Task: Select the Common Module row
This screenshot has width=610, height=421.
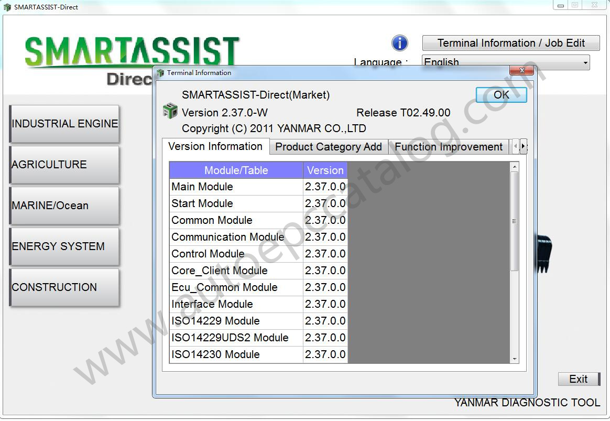Action: (258, 220)
